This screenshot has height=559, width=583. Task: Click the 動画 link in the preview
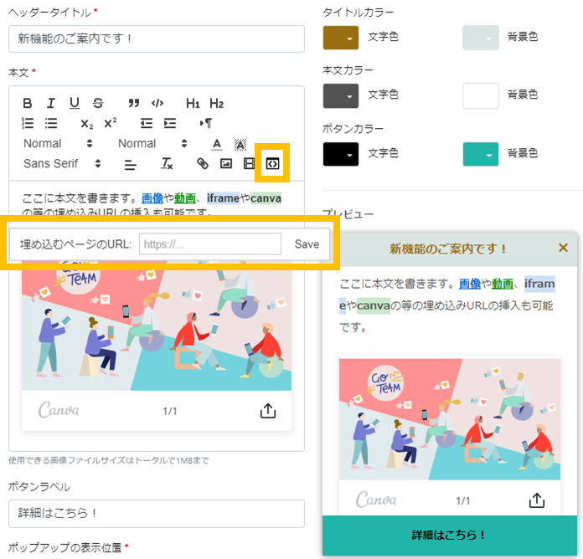coord(503,284)
